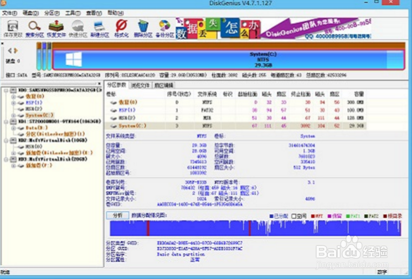Open the 分区(P) menu
The image size is (412, 279).
[x=51, y=13]
